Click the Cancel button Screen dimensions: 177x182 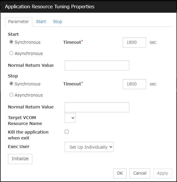pos(140,173)
